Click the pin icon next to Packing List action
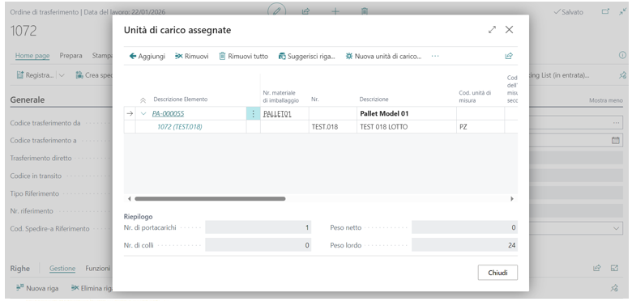Viewport: 632px width, 301px height. [623, 75]
